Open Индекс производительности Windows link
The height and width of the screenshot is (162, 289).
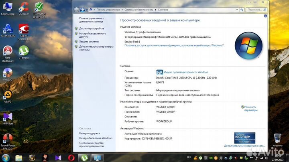[x=186, y=72]
